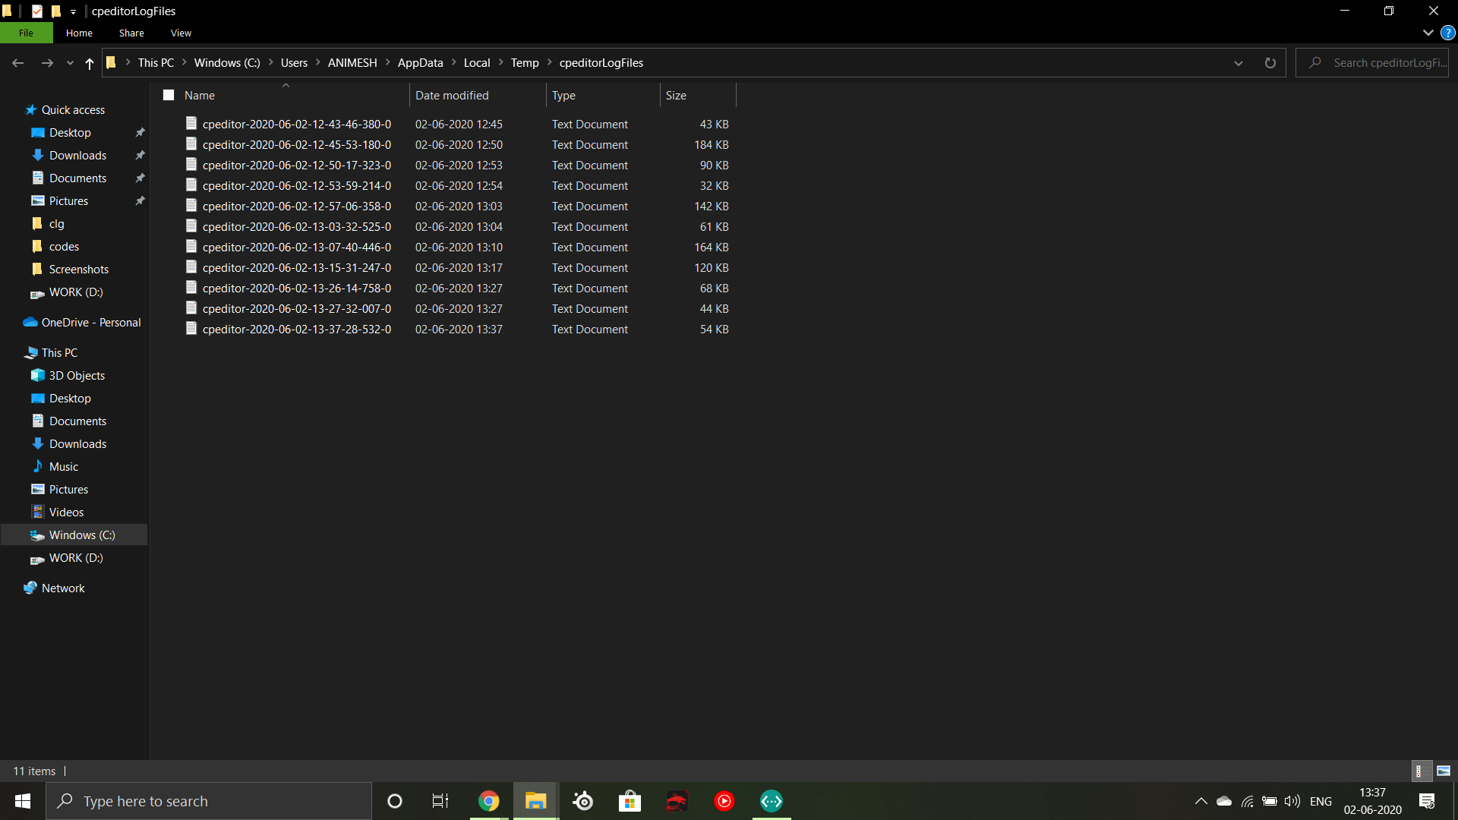Unpin Downloads from Quick access via pin icon
The height and width of the screenshot is (820, 1458).
[x=140, y=155]
